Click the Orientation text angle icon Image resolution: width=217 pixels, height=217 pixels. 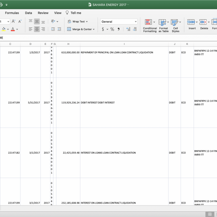pos(53,21)
